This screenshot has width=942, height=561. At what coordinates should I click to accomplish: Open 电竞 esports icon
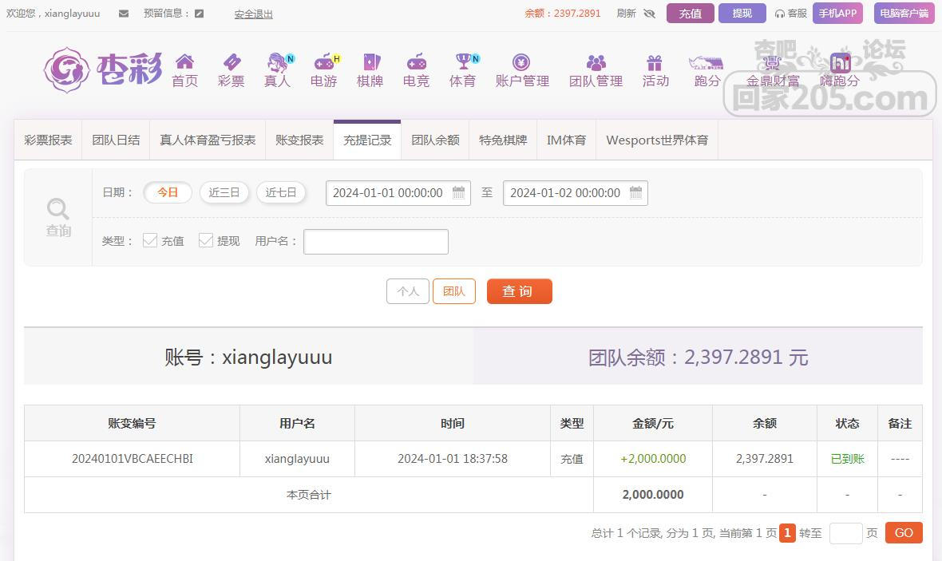click(x=417, y=61)
